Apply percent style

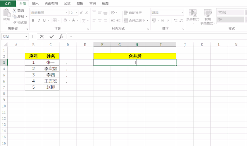(x=162, y=20)
